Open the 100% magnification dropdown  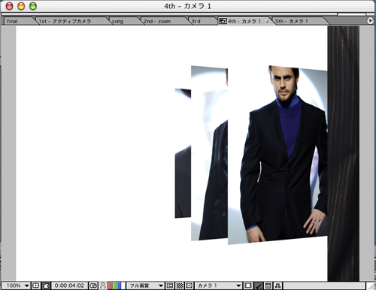[x=16, y=285]
